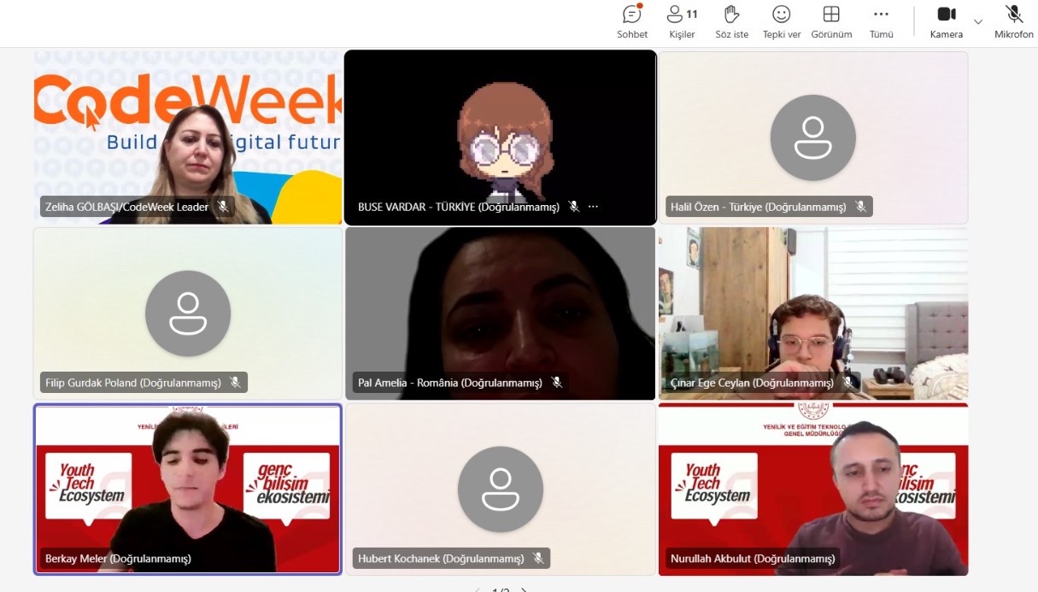Click muted mic icon beside Pal Amelia
Screen dimensions: 1038x592
(556, 383)
